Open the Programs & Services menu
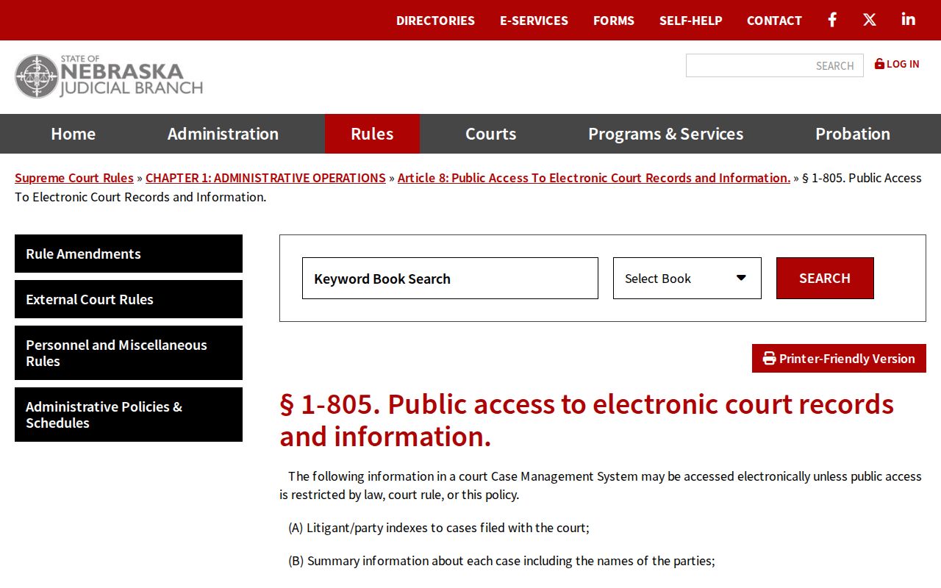 click(665, 134)
